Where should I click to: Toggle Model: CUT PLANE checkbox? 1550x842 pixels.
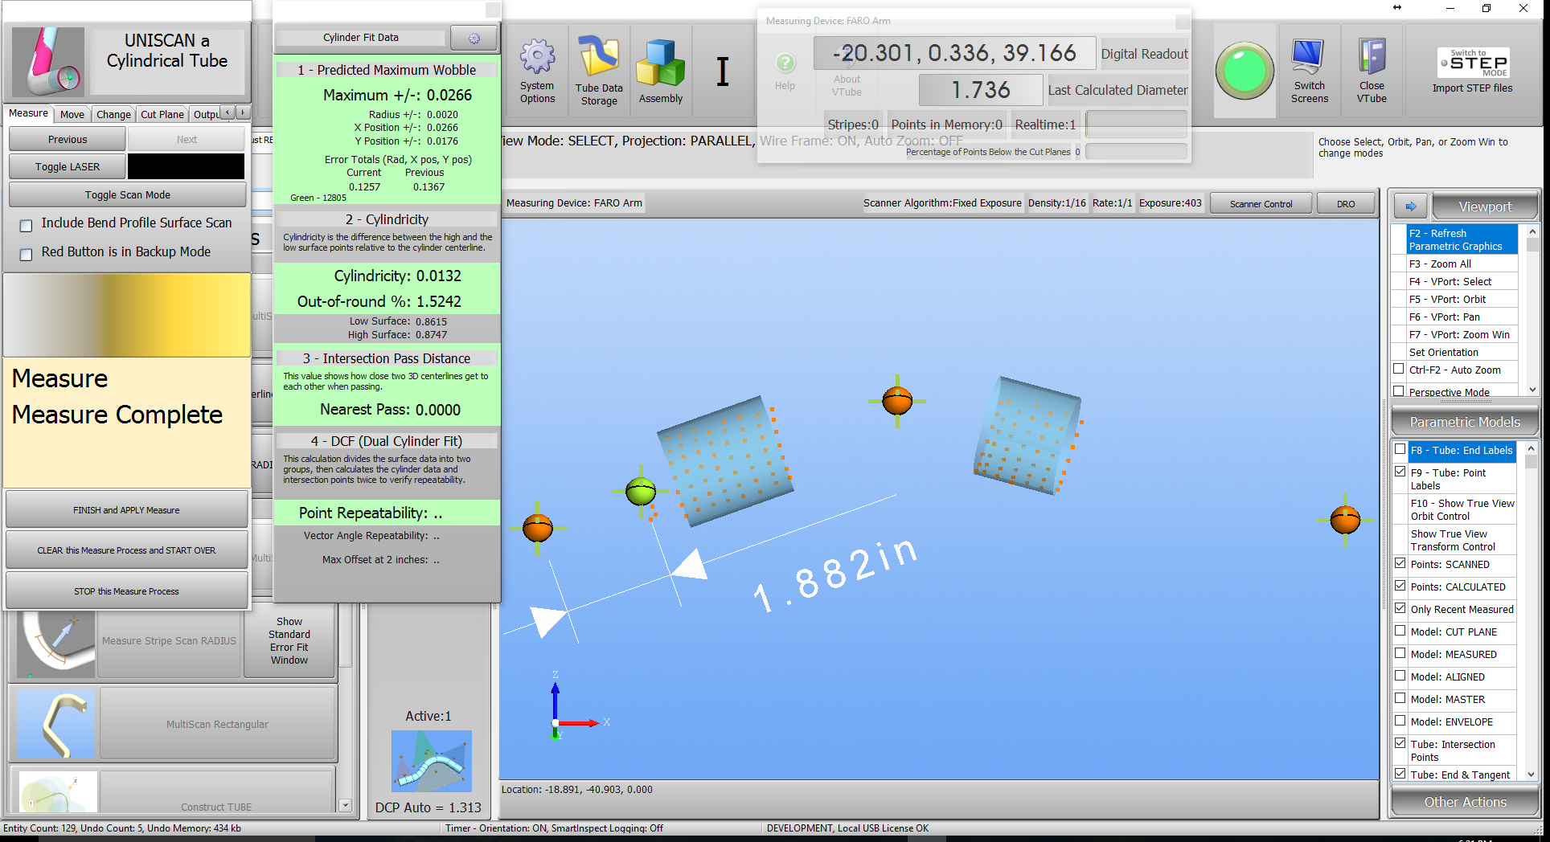[1400, 631]
